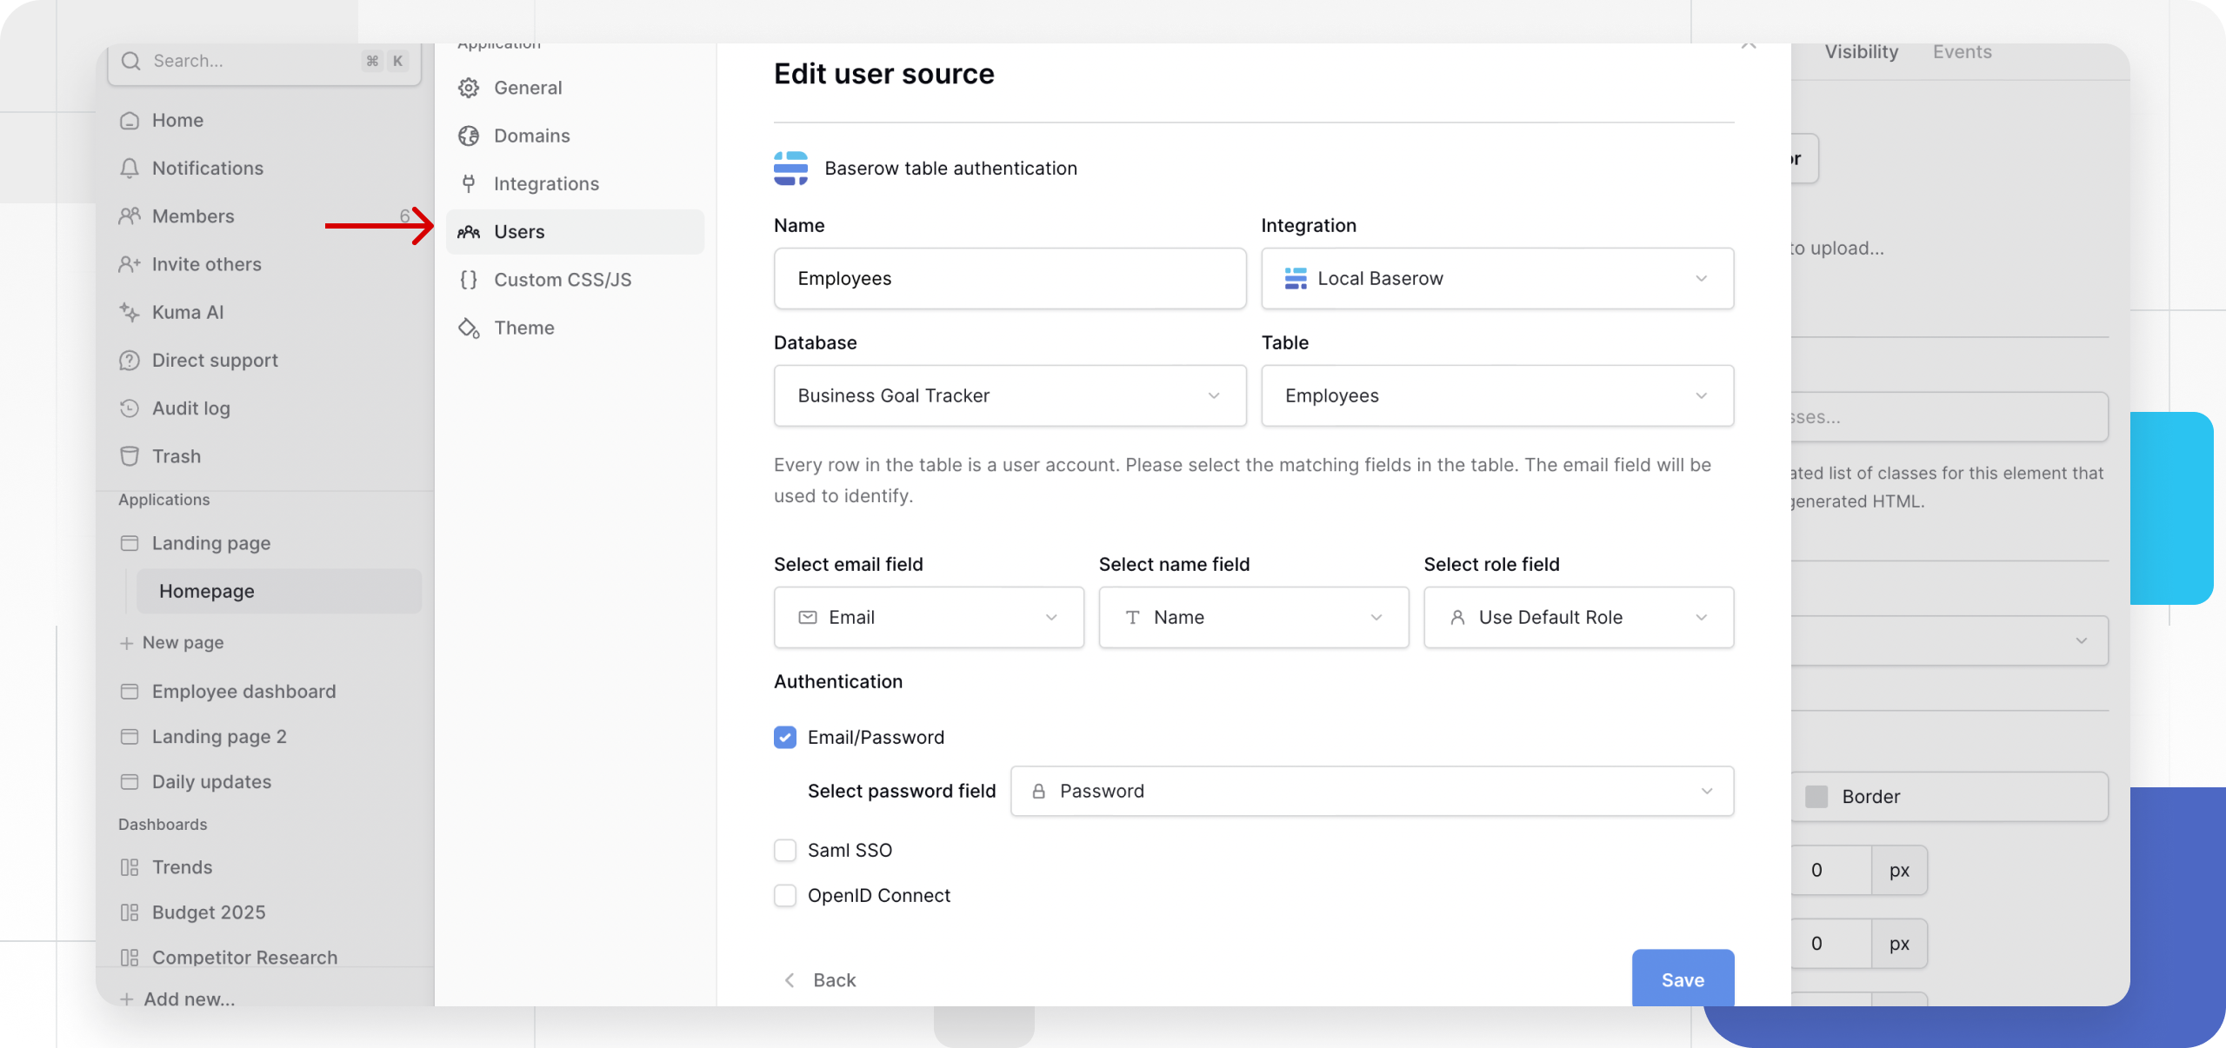
Task: Expand the Select role field dropdown
Action: (1578, 617)
